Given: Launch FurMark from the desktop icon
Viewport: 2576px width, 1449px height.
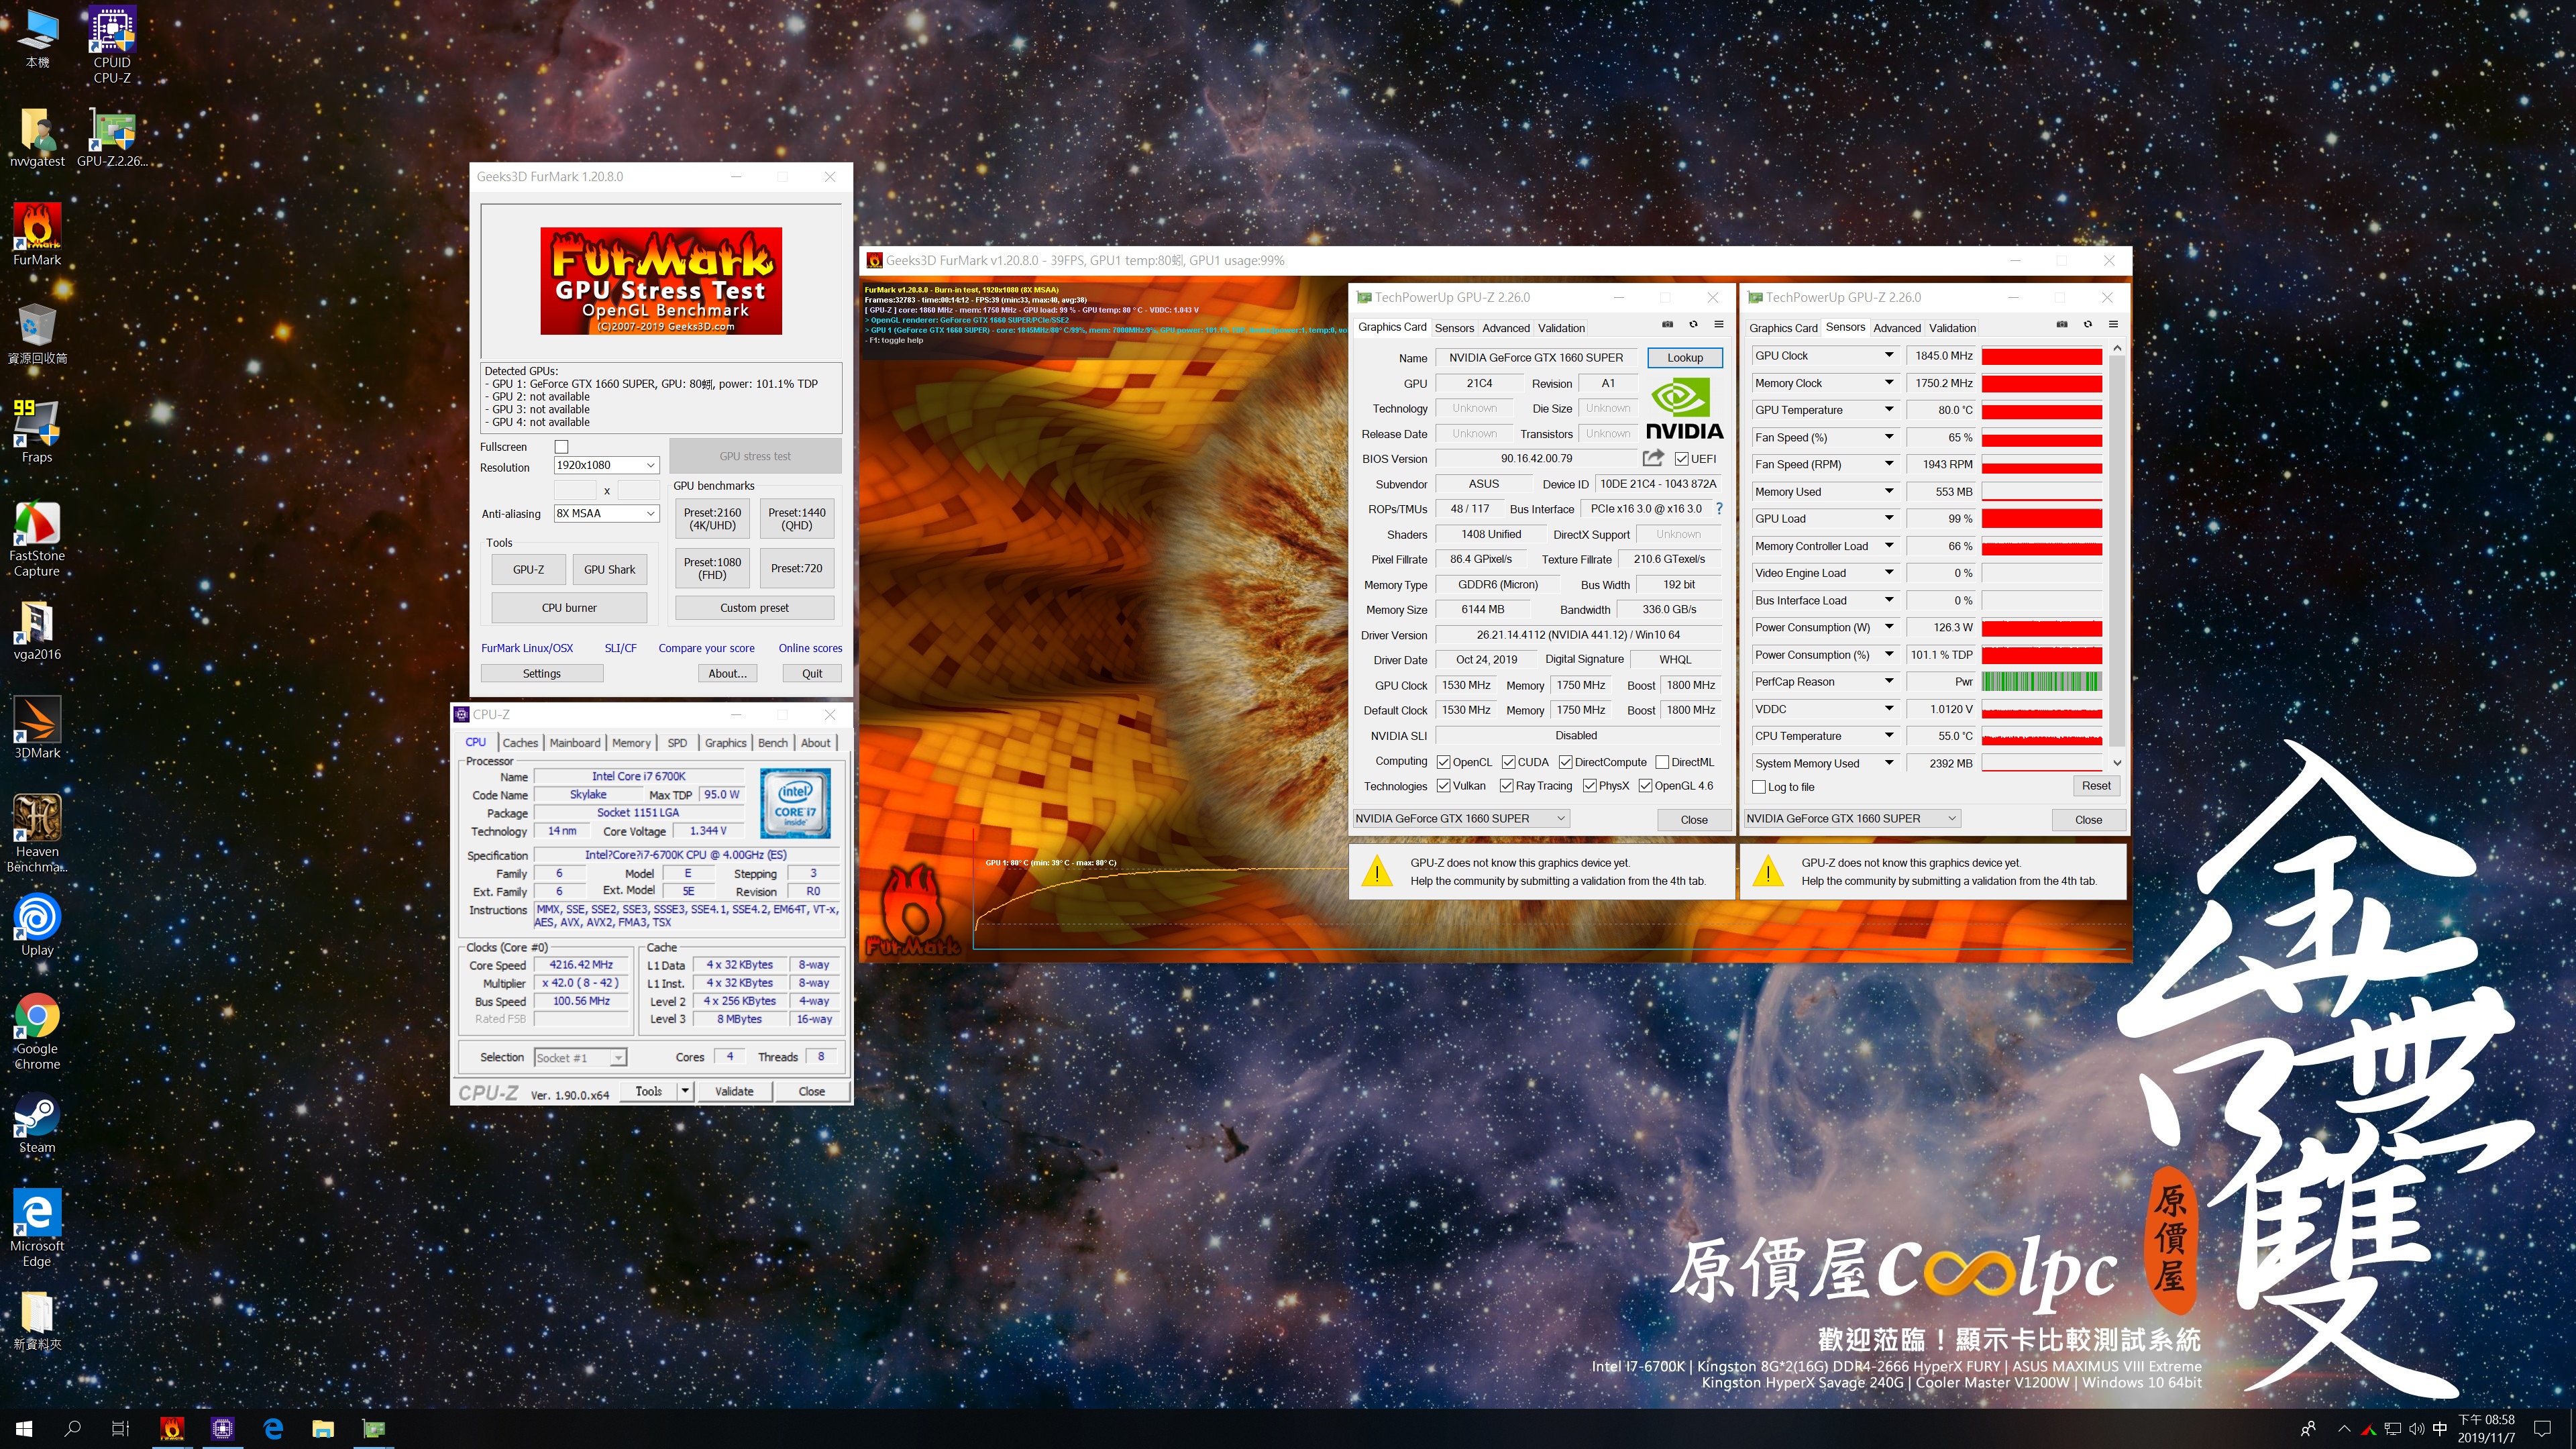Looking at the screenshot, I should (37, 234).
